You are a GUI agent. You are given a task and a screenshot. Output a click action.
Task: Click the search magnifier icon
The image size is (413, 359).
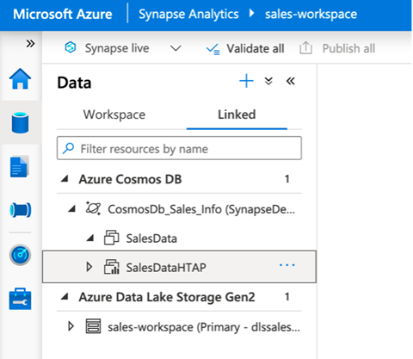click(68, 148)
